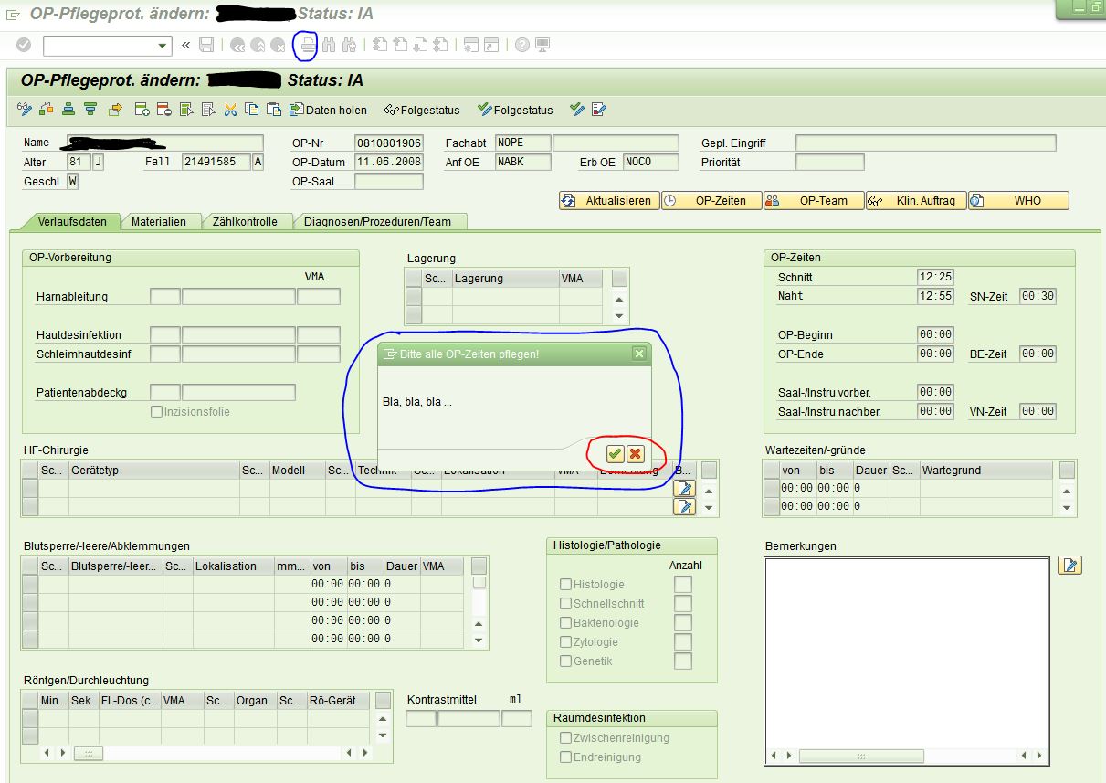
Task: Check the Zwischenreinigung checkbox
Action: 566,738
